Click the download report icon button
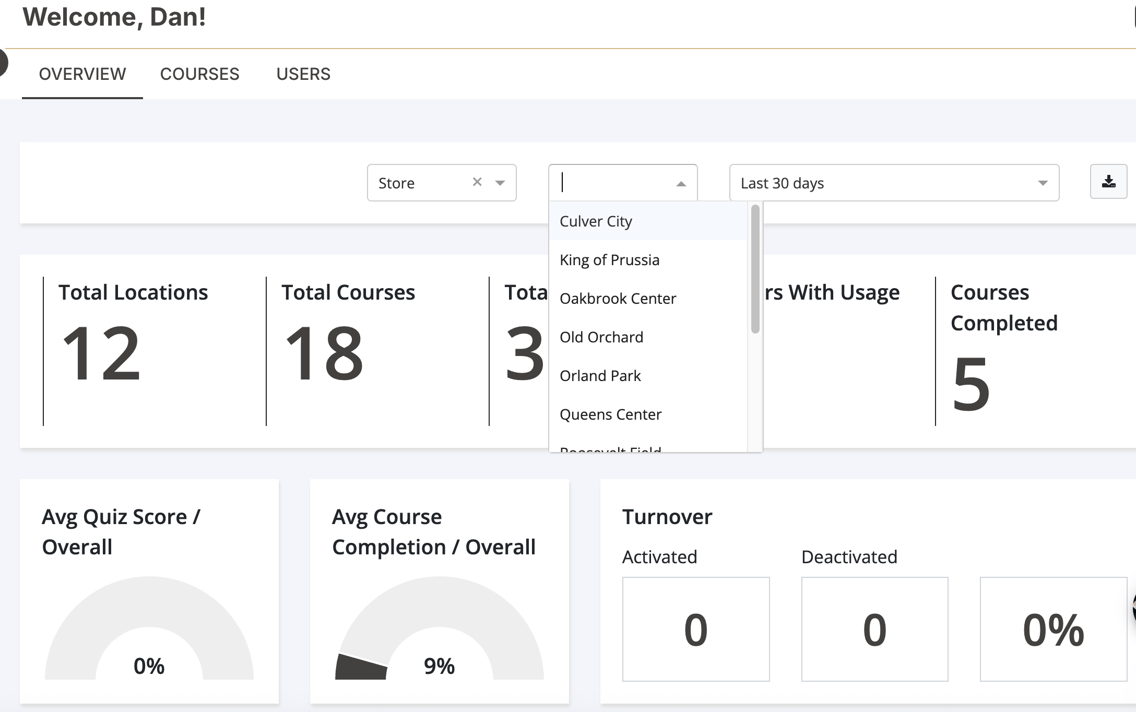Viewport: 1136px width, 712px height. pyautogui.click(x=1108, y=182)
